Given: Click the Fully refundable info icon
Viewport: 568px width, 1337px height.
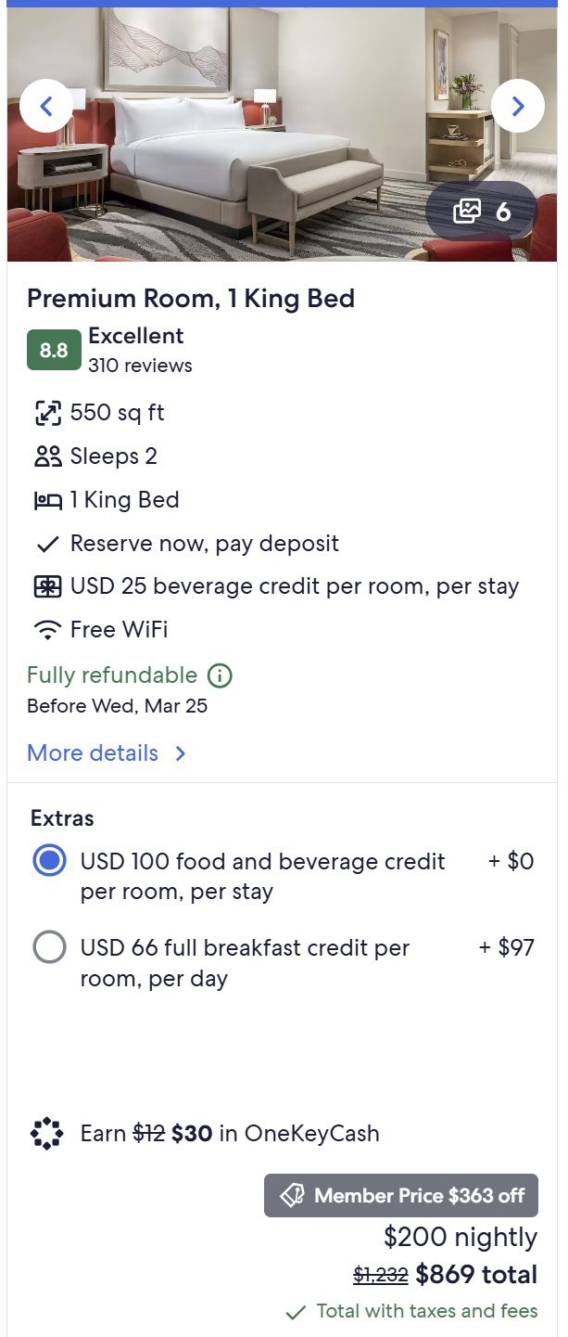Looking at the screenshot, I should [220, 675].
